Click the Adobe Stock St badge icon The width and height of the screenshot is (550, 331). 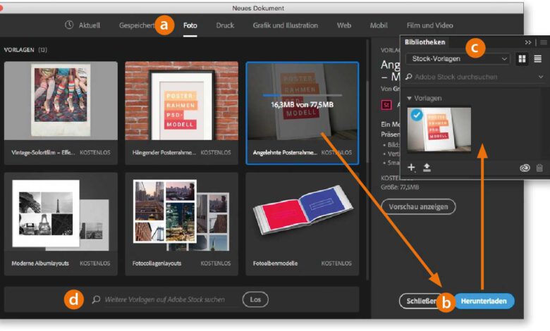(386, 105)
